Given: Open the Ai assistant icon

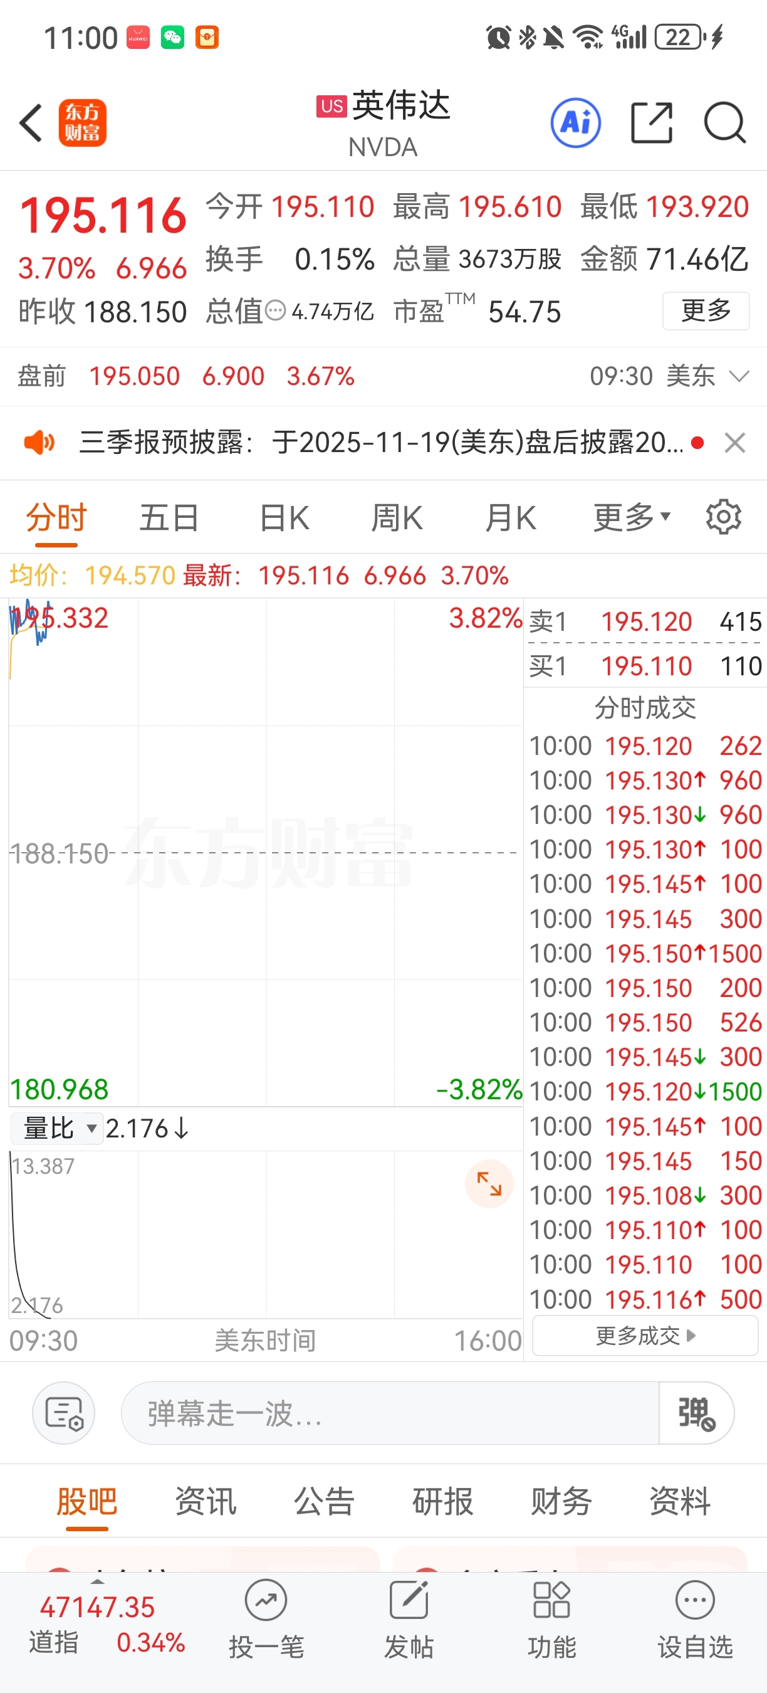Looking at the screenshot, I should coord(575,123).
